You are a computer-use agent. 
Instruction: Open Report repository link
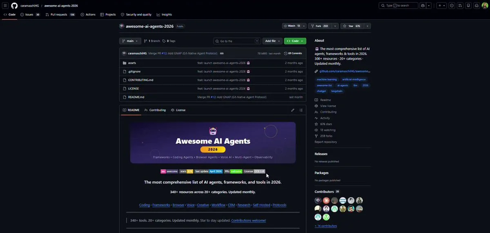[x=326, y=142]
